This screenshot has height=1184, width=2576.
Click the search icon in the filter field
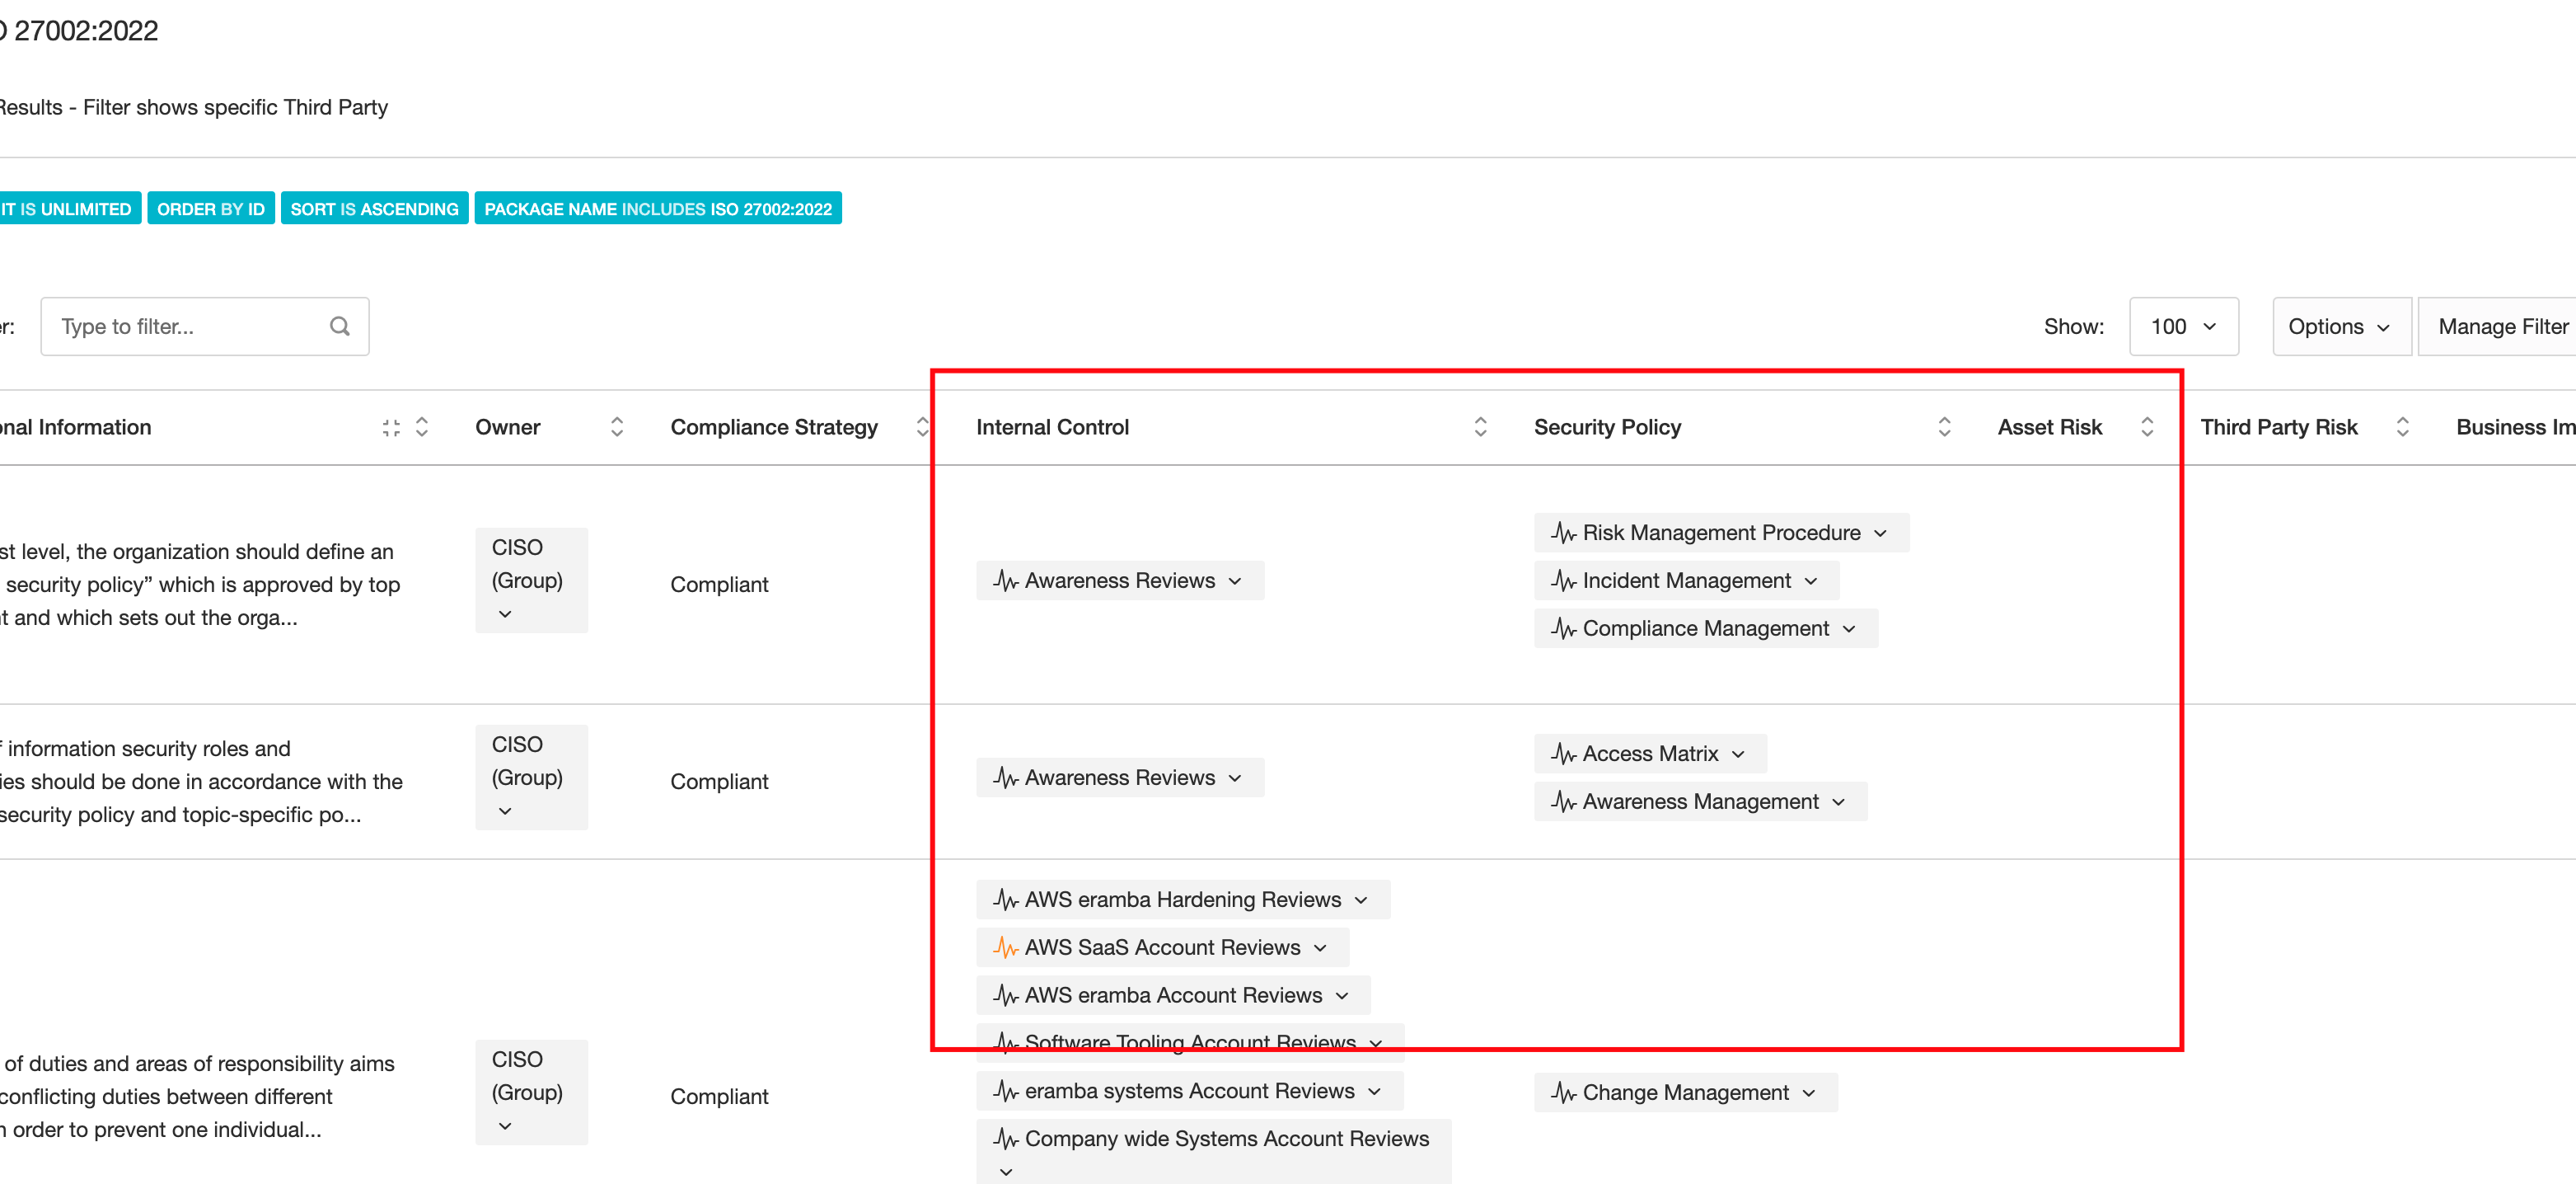pos(339,326)
